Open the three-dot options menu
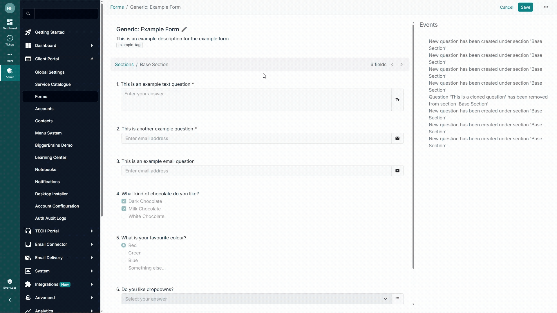Screen dimensions: 557x313 546,7
